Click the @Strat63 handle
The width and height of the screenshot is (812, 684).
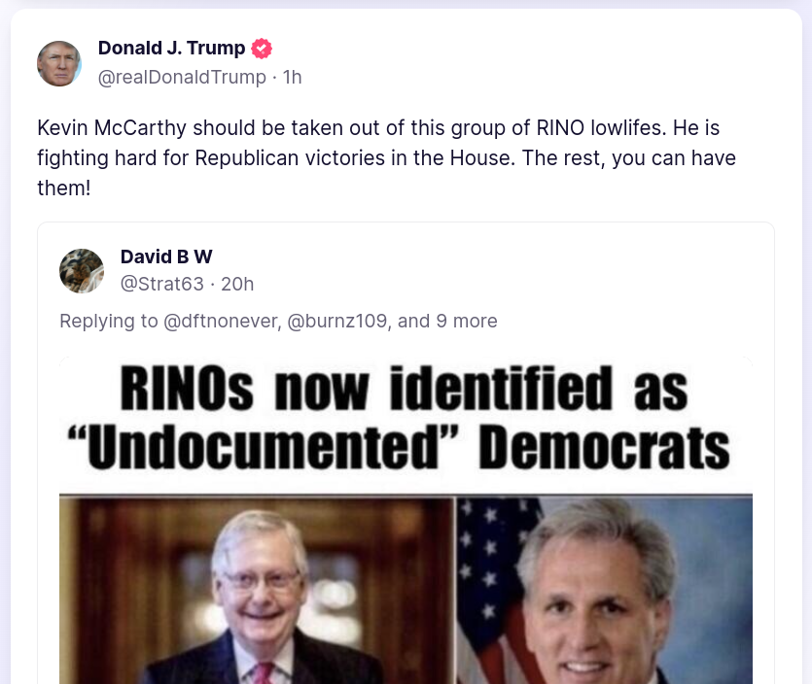pyautogui.click(x=162, y=284)
